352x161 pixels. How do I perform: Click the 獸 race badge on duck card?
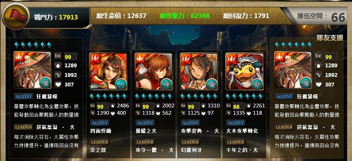click(257, 84)
